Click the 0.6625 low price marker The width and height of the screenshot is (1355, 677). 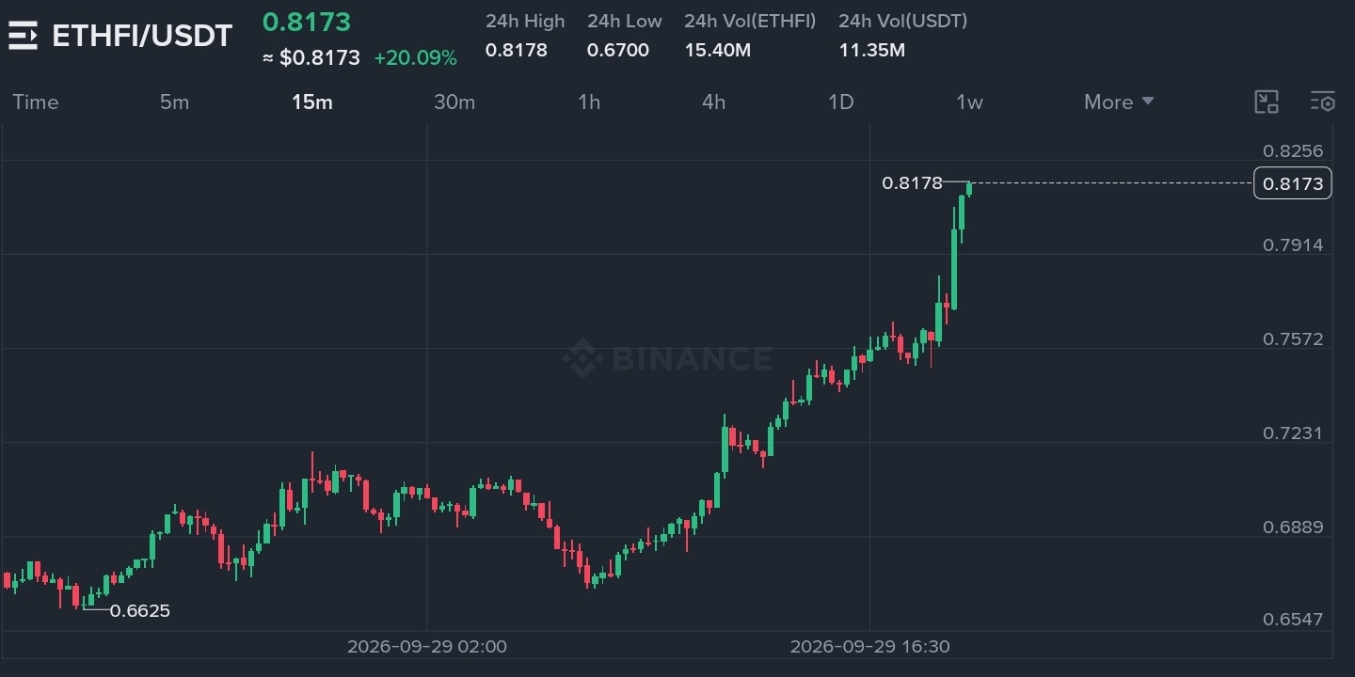[x=140, y=611]
